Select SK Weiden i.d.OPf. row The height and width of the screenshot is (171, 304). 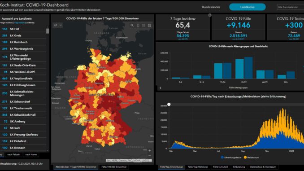coord(23,72)
